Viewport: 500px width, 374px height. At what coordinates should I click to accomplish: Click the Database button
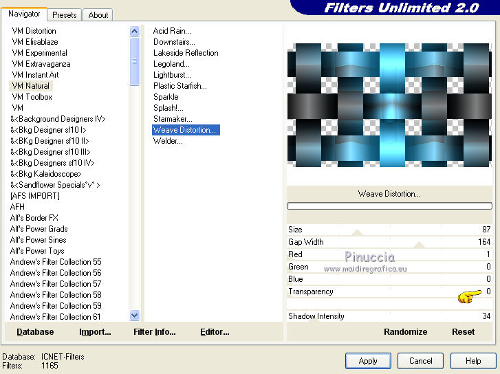click(35, 332)
